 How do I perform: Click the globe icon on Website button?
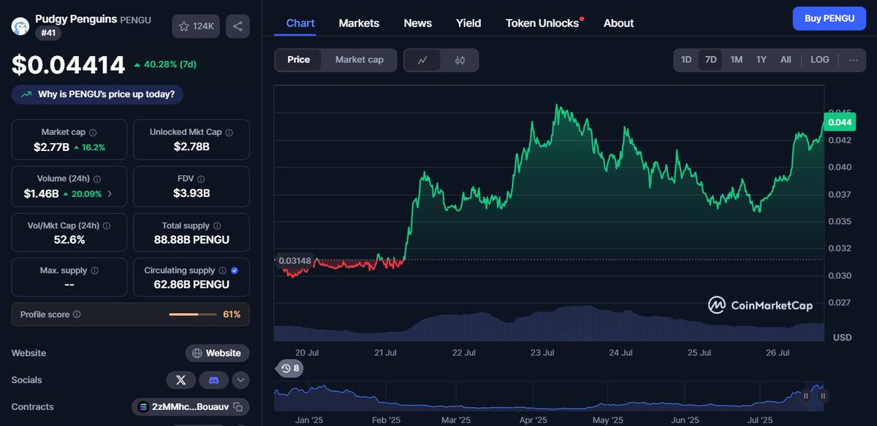pos(197,353)
